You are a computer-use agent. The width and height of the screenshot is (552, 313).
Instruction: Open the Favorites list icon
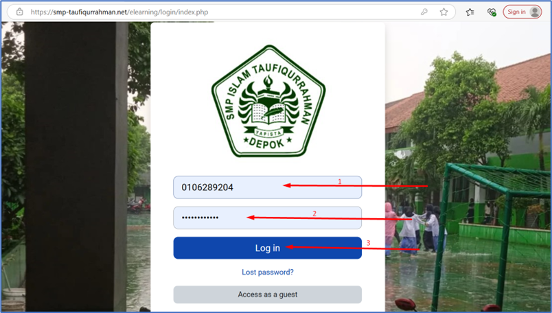pos(470,12)
